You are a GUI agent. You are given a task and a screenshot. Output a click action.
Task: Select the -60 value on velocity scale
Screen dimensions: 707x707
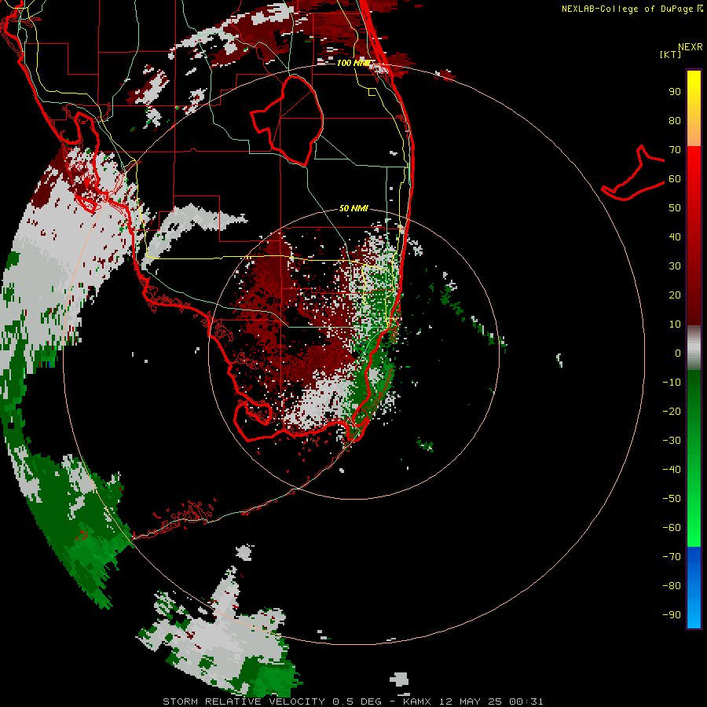pyautogui.click(x=672, y=528)
